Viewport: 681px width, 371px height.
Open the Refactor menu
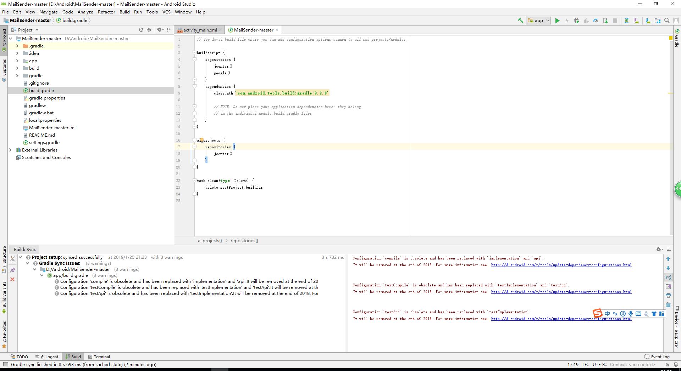pos(106,12)
